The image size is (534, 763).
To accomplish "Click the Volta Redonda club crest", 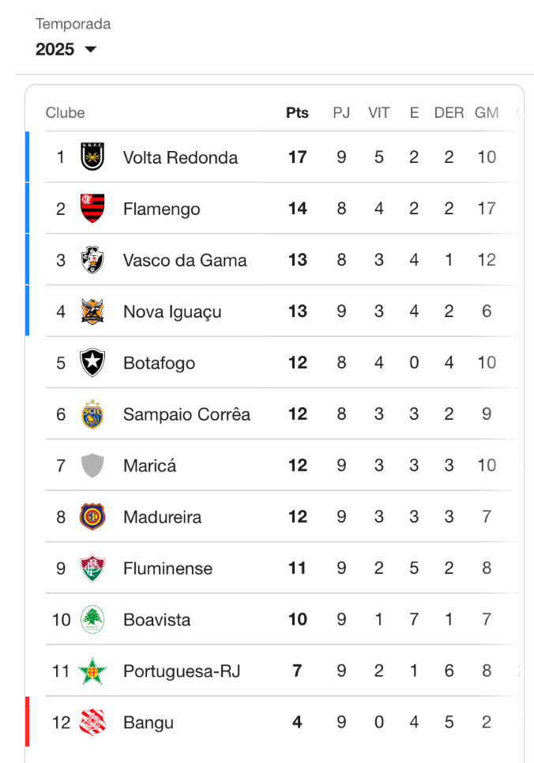I will [x=92, y=157].
